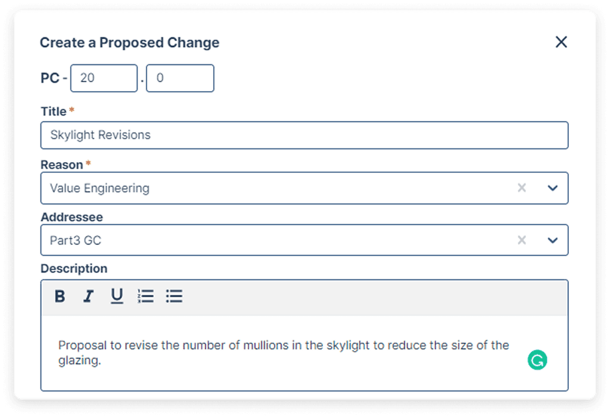Open the Reason dropdown chevron
Image resolution: width=610 pixels, height=417 pixels.
pos(553,188)
